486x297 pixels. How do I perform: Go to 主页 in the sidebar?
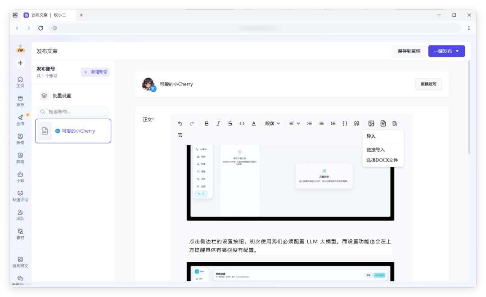pyautogui.click(x=20, y=82)
